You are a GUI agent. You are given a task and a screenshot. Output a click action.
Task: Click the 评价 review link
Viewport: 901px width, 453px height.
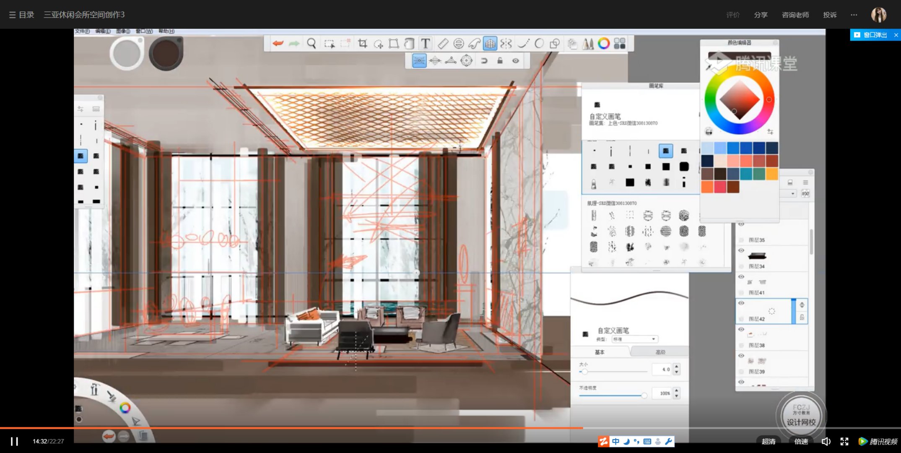[733, 15]
